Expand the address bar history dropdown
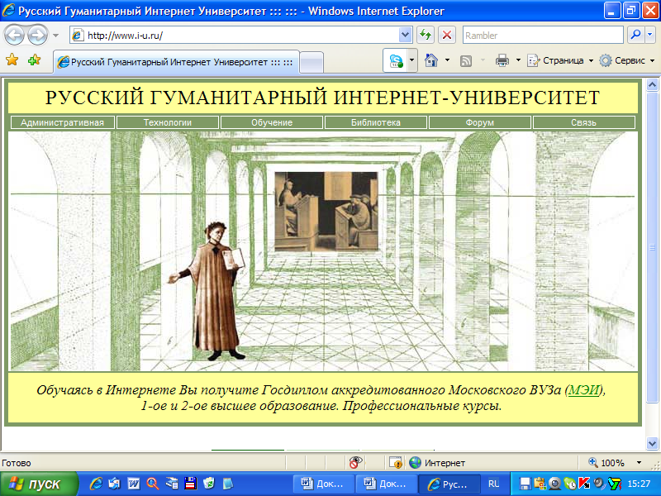Image resolution: width=661 pixels, height=496 pixels. click(x=405, y=35)
